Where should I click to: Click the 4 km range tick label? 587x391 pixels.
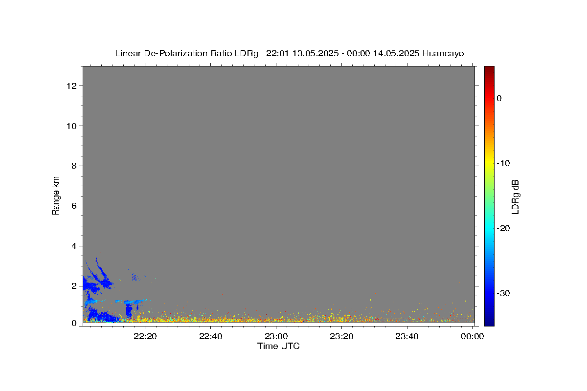click(x=74, y=246)
